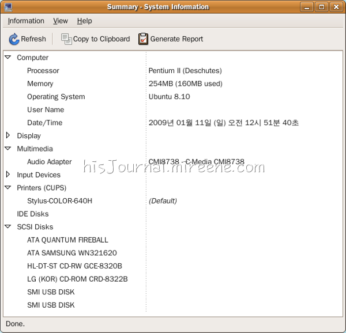The width and height of the screenshot is (346, 333).
Task: Click the Copy to Clipboard label
Action: coord(101,39)
